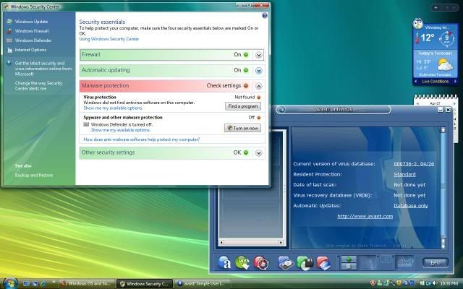The height and width of the screenshot is (289, 463).
Task: Click the Virus protection Not found indicator
Action: [x=259, y=98]
